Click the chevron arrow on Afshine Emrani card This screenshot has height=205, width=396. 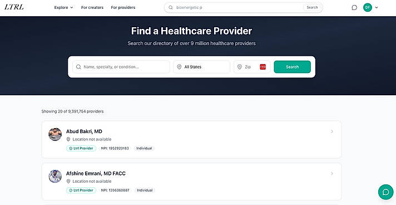(x=332, y=173)
